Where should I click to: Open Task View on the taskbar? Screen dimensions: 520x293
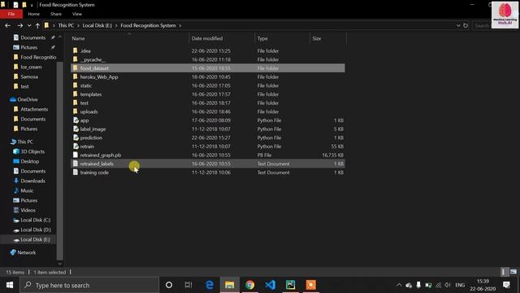tap(188, 285)
